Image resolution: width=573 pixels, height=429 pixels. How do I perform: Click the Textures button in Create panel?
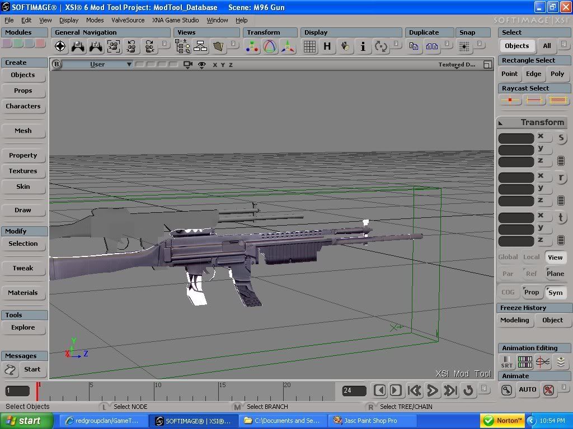pos(23,171)
